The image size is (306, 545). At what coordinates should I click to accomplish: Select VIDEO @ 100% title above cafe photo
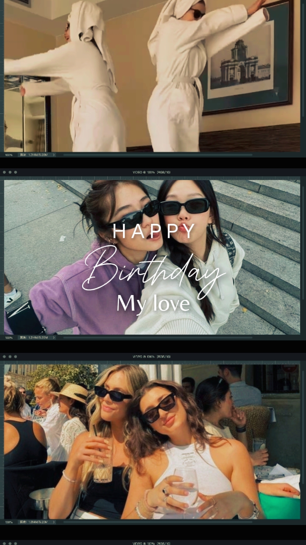click(x=151, y=357)
